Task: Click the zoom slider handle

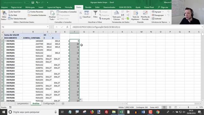Action: pyautogui.click(x=188, y=107)
